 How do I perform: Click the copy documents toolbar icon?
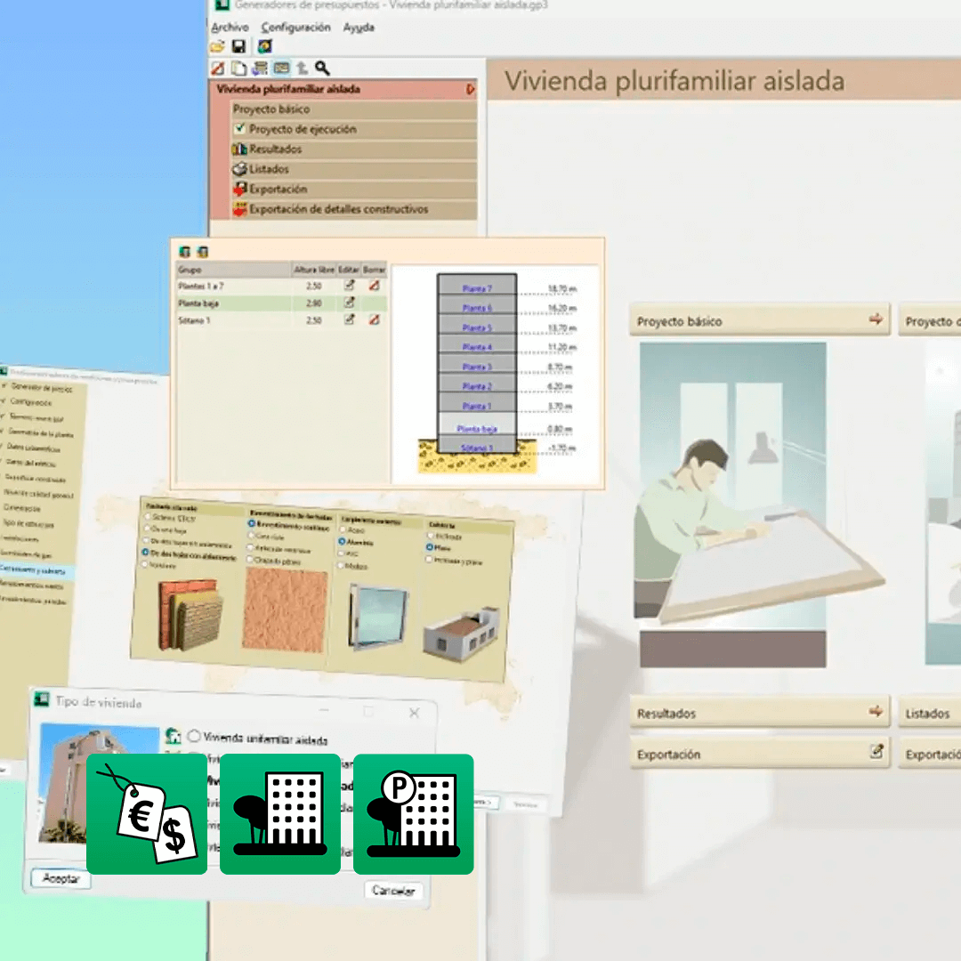tap(238, 68)
